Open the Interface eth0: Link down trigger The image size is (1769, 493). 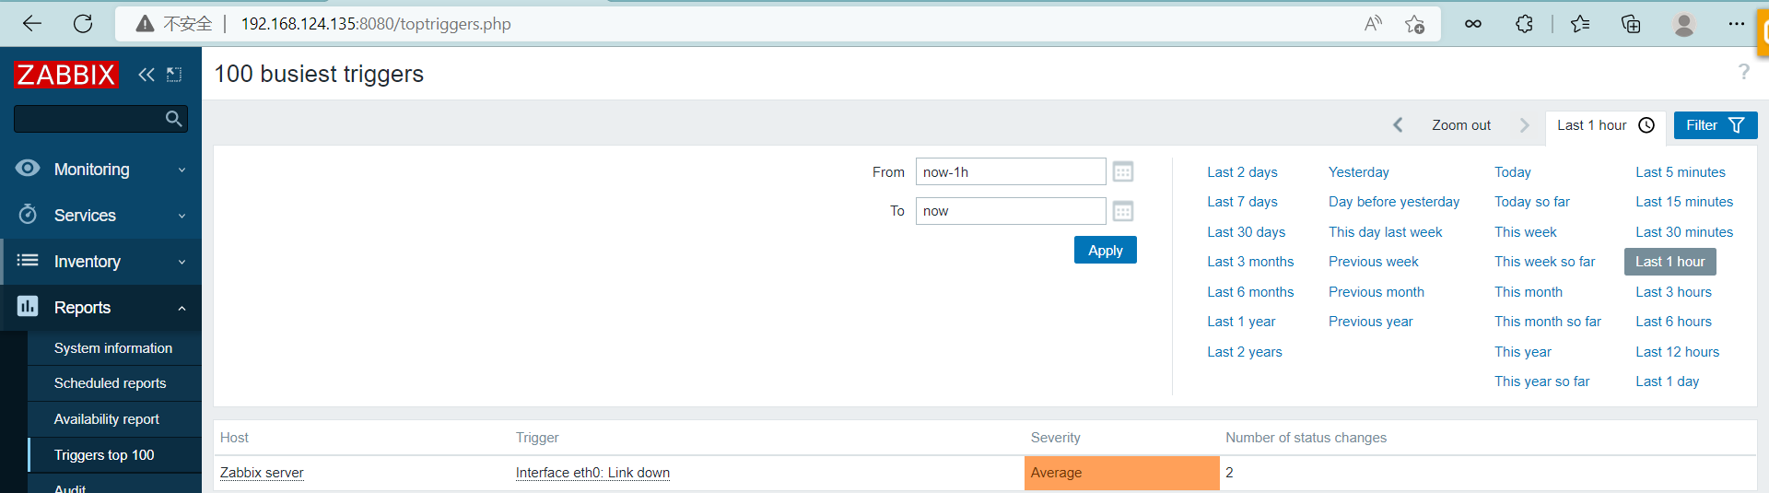pos(592,473)
